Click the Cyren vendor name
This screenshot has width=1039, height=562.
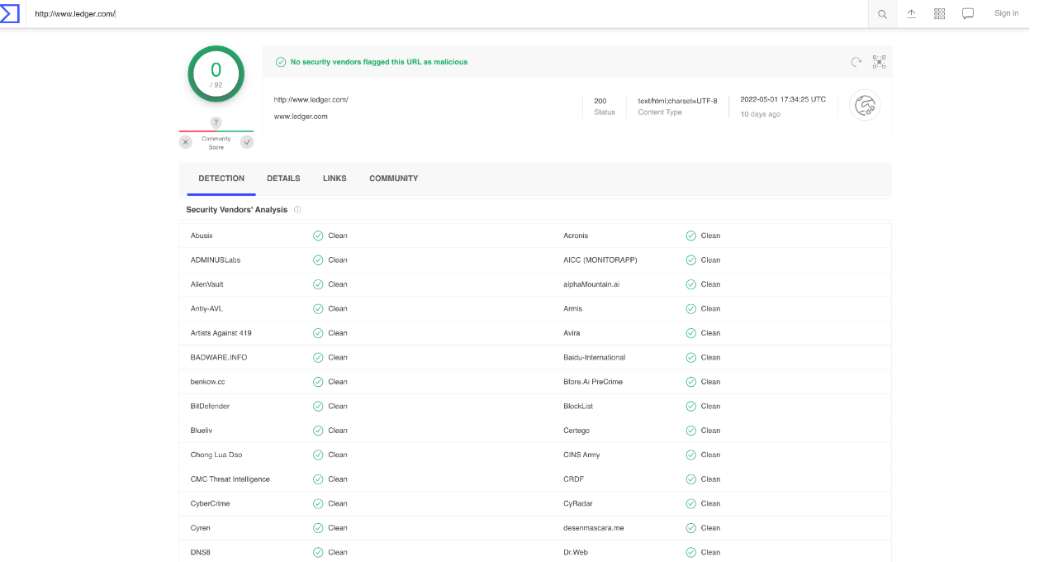pos(201,528)
